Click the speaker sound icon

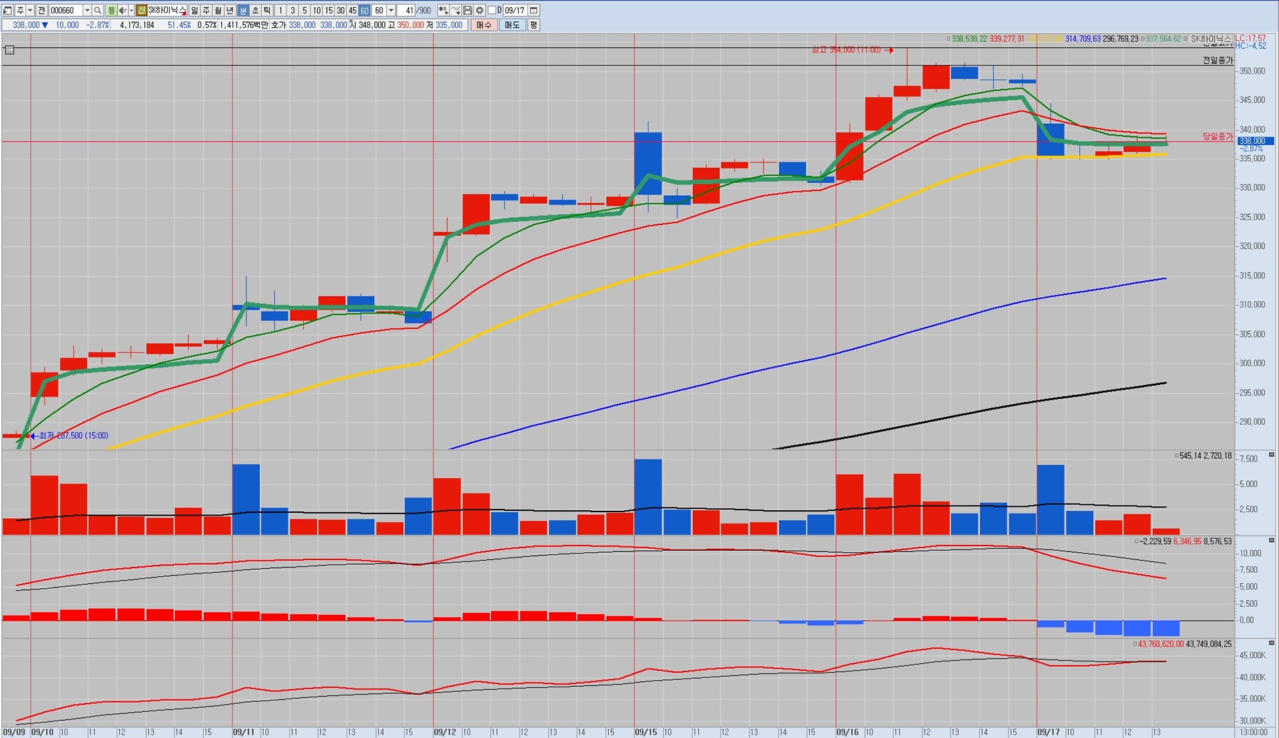[123, 11]
